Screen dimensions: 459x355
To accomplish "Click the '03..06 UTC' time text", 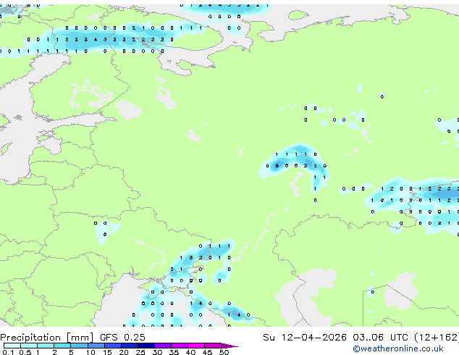I will (x=380, y=338).
